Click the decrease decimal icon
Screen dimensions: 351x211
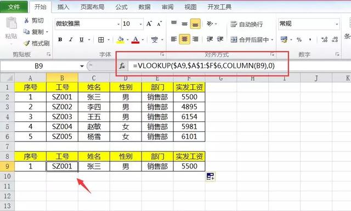335,39
